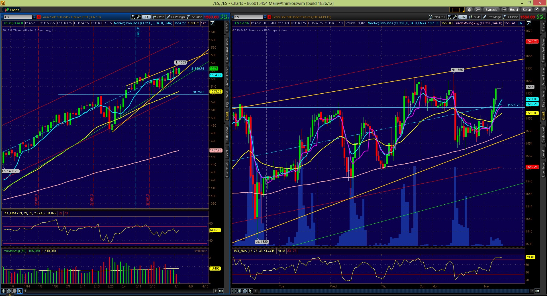Open the left chart symbol dropdown arrow
Image resolution: width=547 pixels, height=296 pixels.
click(34, 17)
